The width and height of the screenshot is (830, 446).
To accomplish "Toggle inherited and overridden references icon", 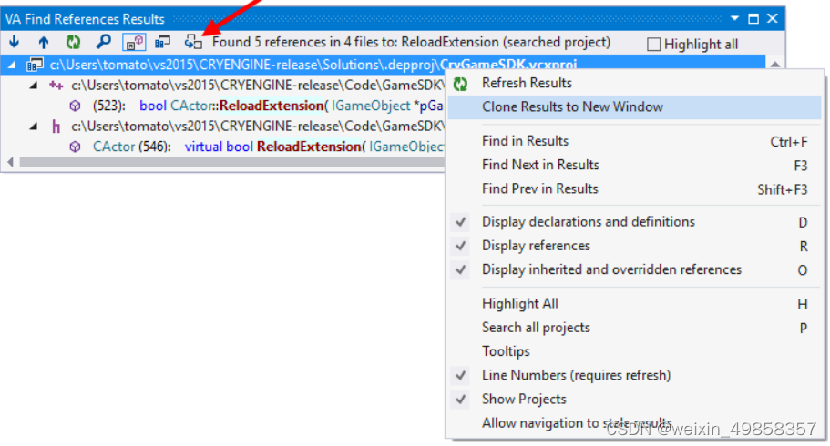I will [x=133, y=42].
